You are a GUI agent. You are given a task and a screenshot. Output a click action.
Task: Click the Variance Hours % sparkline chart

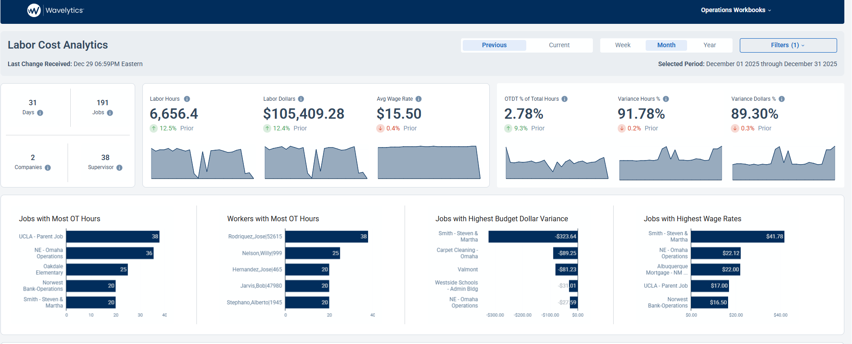coord(670,163)
